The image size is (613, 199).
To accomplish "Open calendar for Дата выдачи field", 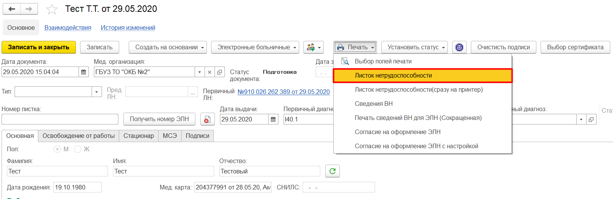I will point(273,119).
